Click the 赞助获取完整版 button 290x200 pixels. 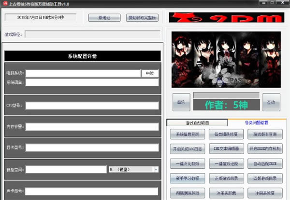pos(142,18)
